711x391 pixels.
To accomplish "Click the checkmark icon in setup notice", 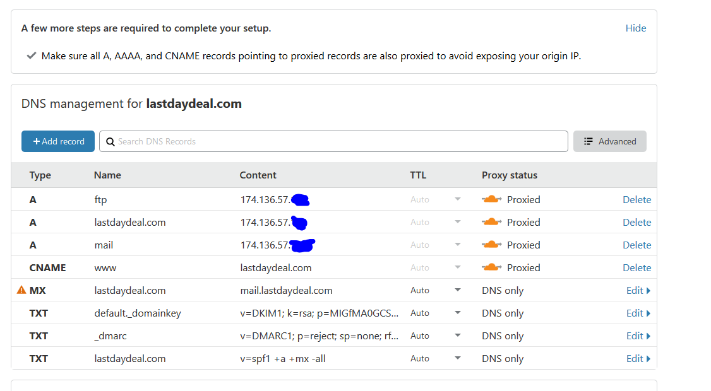I will (32, 55).
